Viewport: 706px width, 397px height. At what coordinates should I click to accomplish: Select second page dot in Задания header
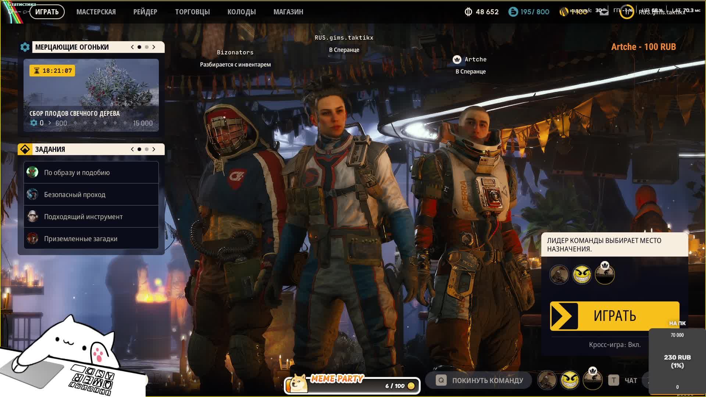point(147,149)
